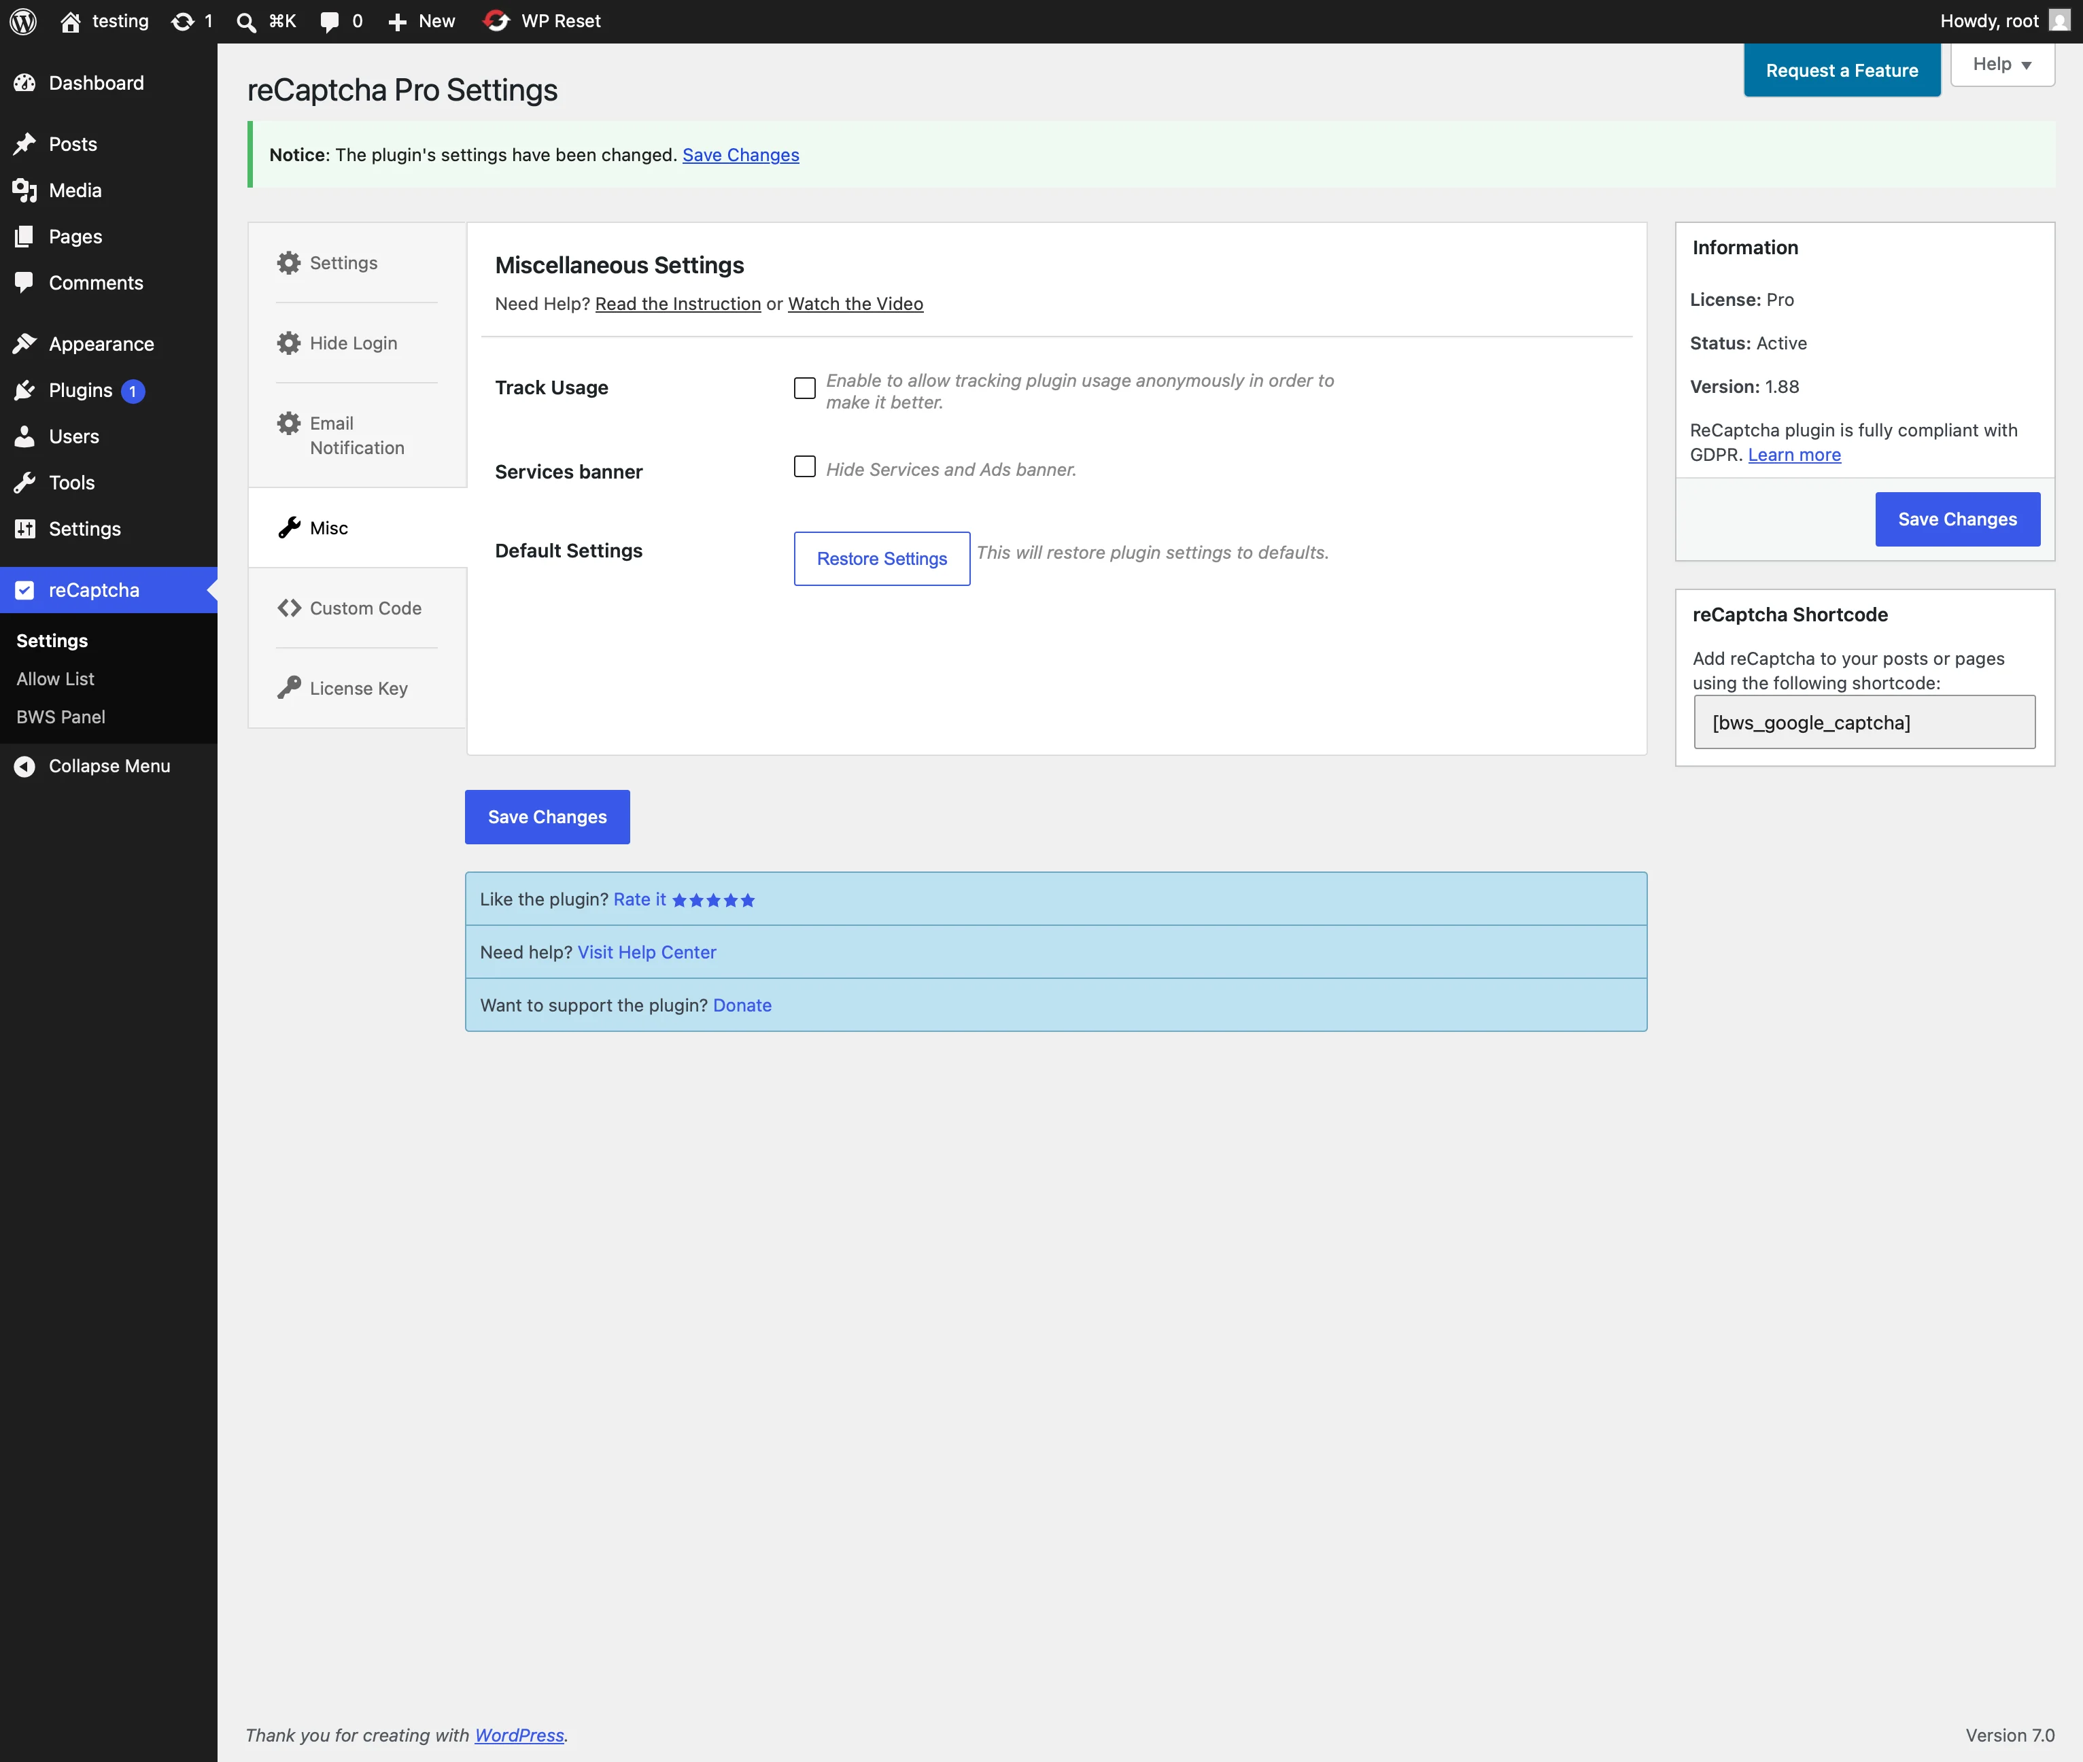
Task: Click the Plugins update count badge
Action: 133,392
